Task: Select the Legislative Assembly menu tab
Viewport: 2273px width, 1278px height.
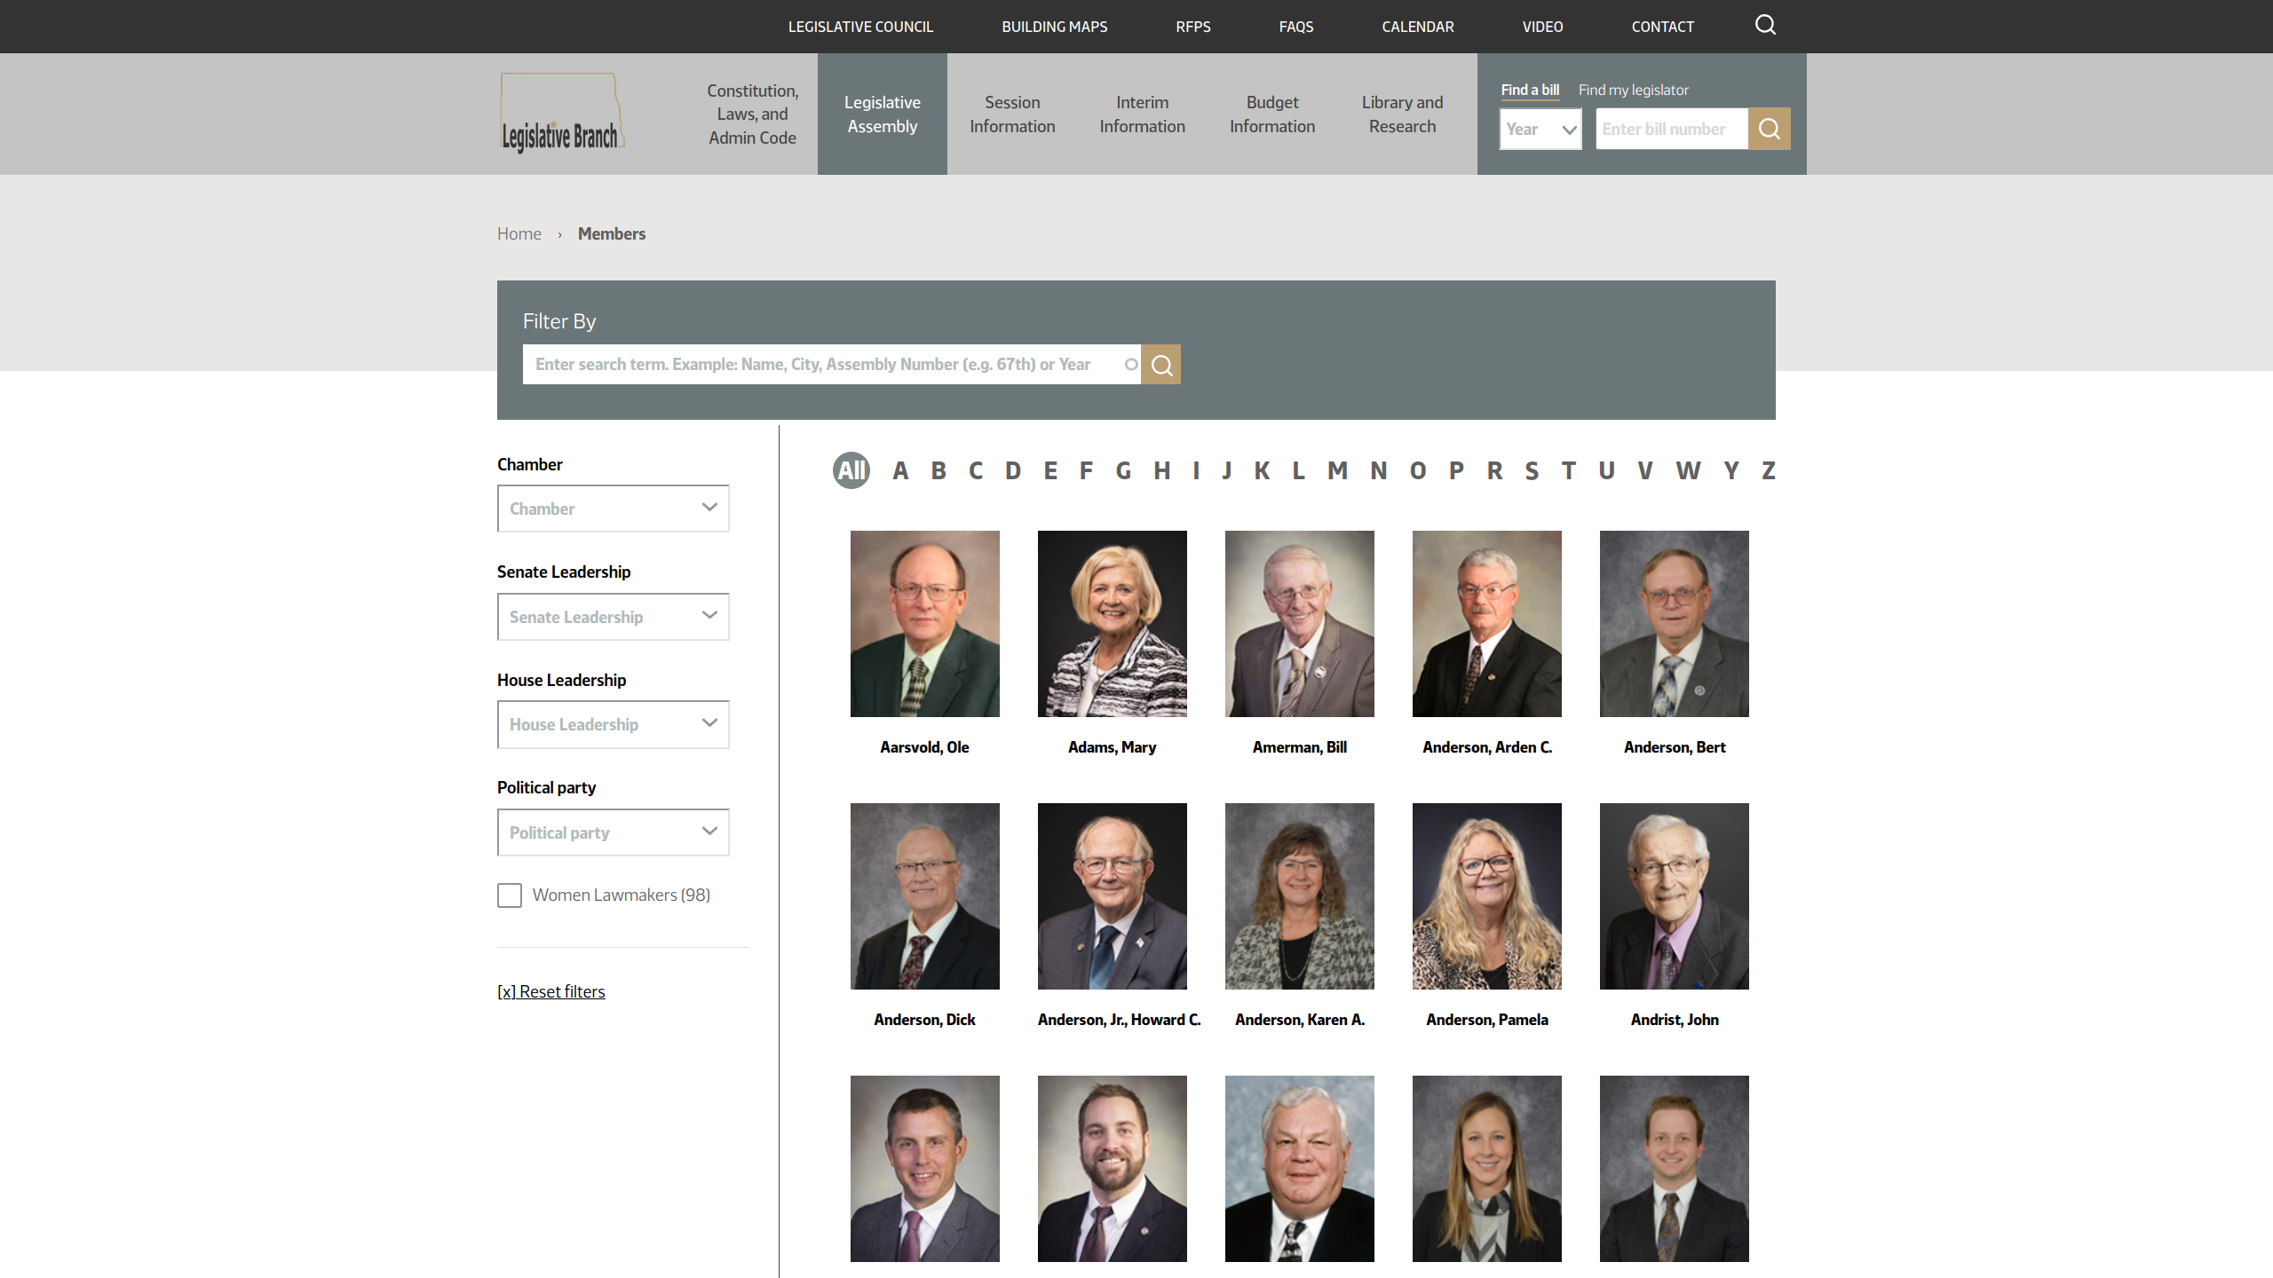Action: (882, 114)
